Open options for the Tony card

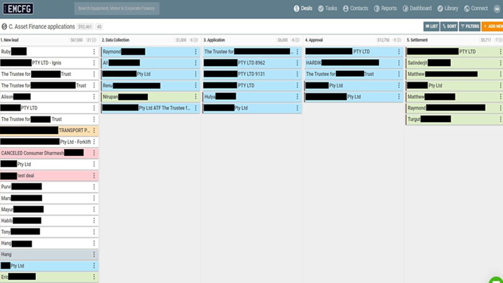tap(94, 232)
